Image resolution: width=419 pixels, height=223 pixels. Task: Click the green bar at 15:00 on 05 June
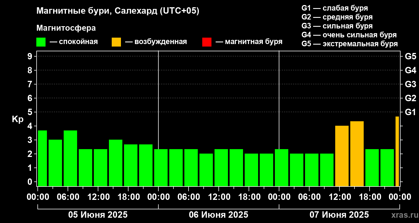tap(116, 163)
